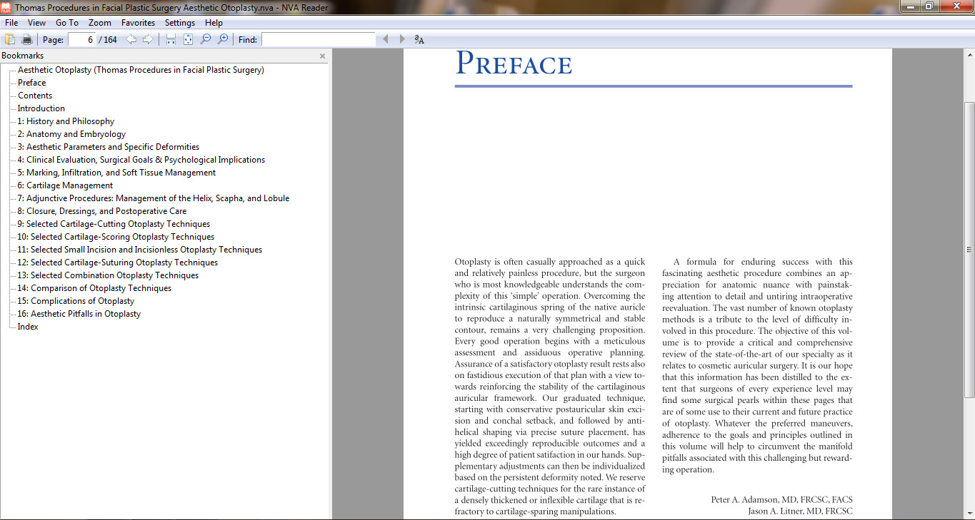The image size is (975, 520).
Task: Open the Zoom menu
Action: 100,23
